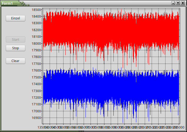Minimize the Form1 window
This screenshot has height=132, width=187.
[x=173, y=3]
